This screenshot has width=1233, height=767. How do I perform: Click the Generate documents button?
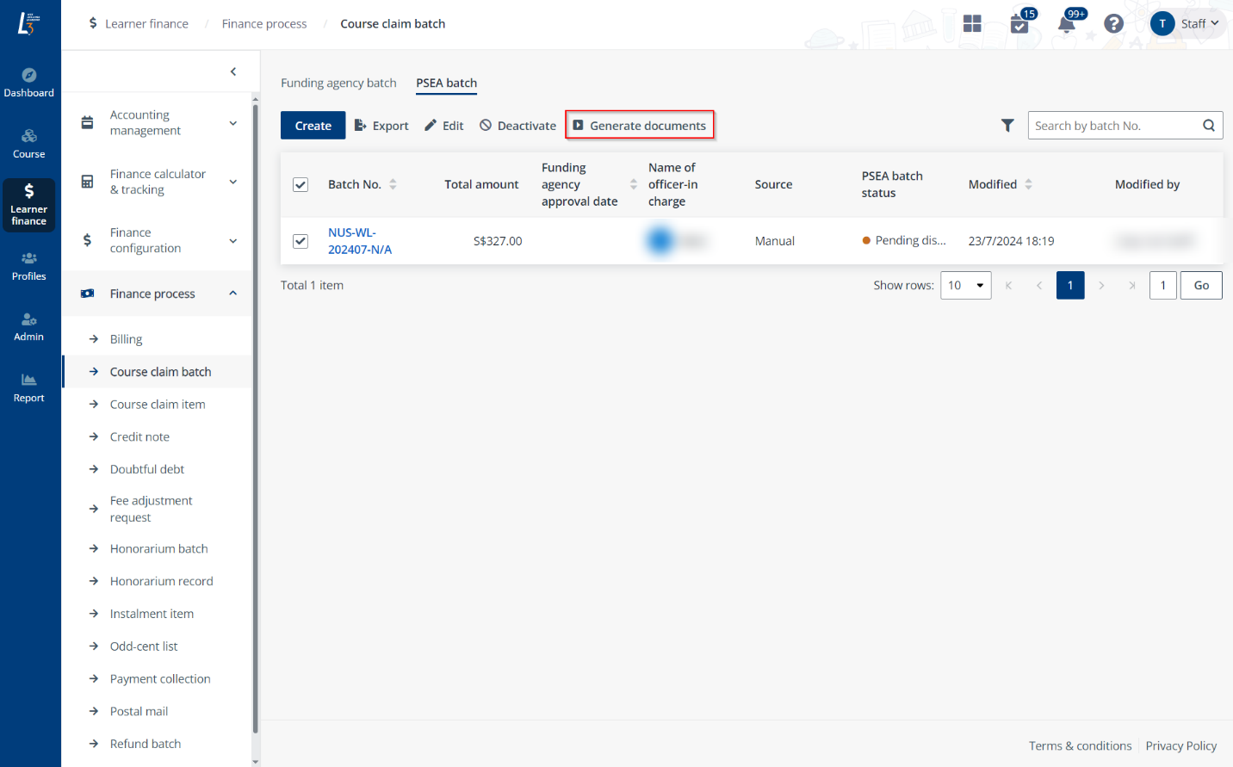pos(640,125)
